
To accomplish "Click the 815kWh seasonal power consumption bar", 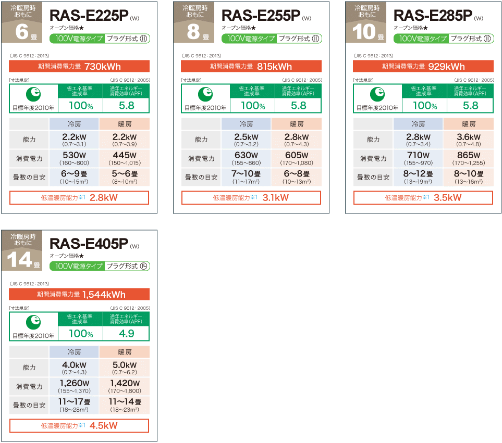I will [x=251, y=67].
